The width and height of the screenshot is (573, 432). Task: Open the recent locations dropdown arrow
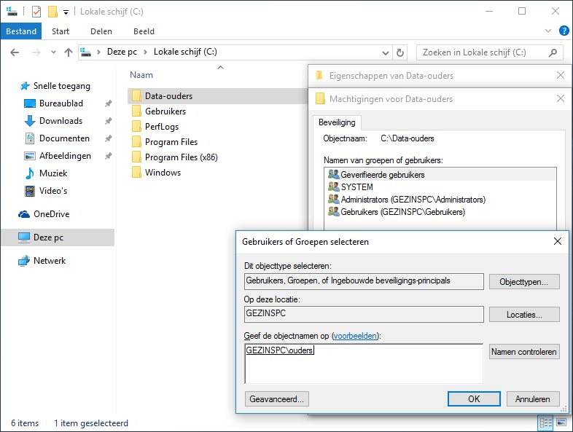tap(53, 52)
